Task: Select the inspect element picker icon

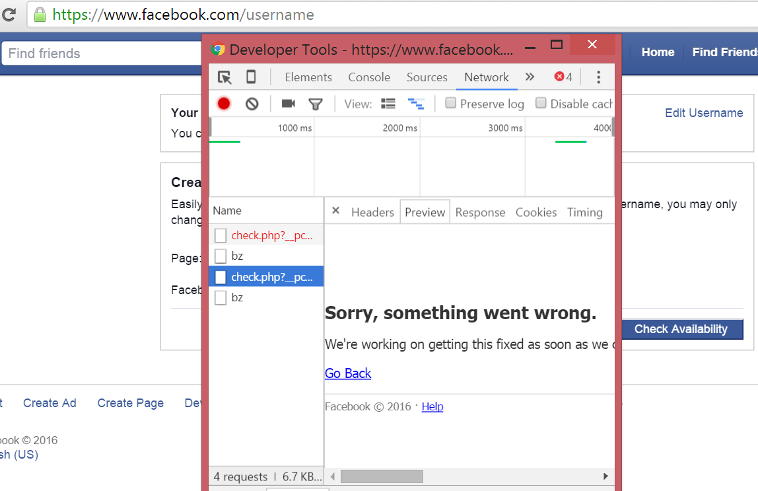Action: point(224,77)
